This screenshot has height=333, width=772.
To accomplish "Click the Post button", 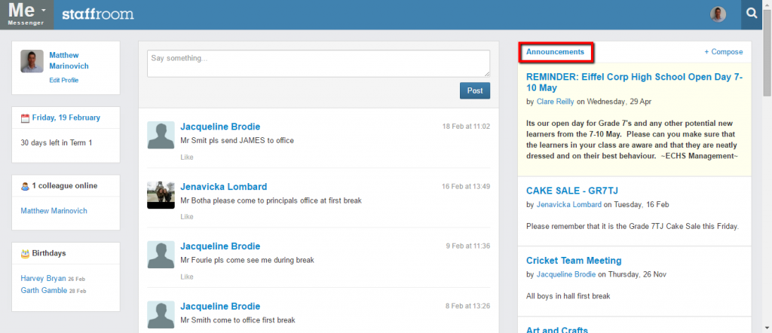I will (x=475, y=90).
